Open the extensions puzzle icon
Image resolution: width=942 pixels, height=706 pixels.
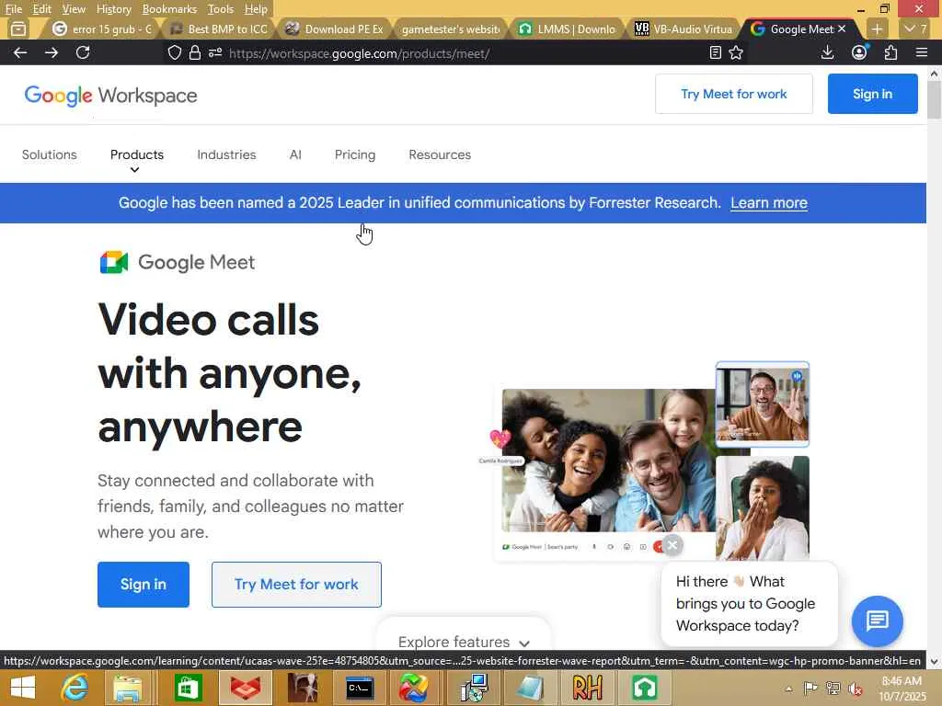tap(890, 52)
